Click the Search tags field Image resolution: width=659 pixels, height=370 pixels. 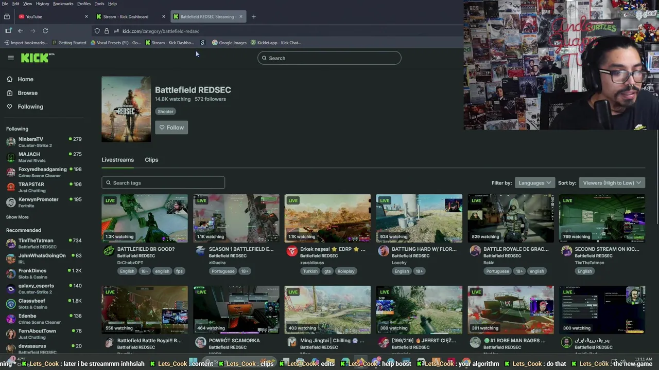point(163,182)
